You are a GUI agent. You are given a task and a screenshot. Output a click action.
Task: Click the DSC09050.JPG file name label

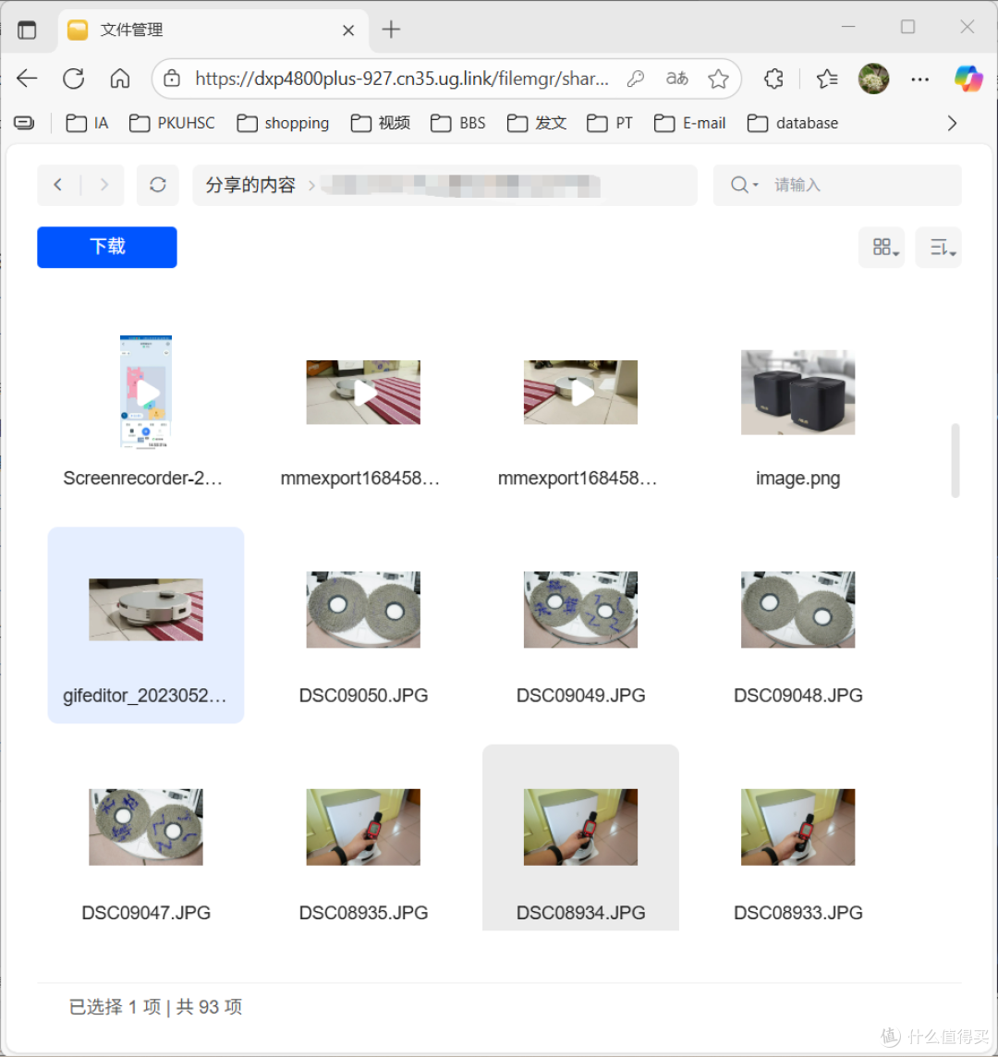pos(363,696)
